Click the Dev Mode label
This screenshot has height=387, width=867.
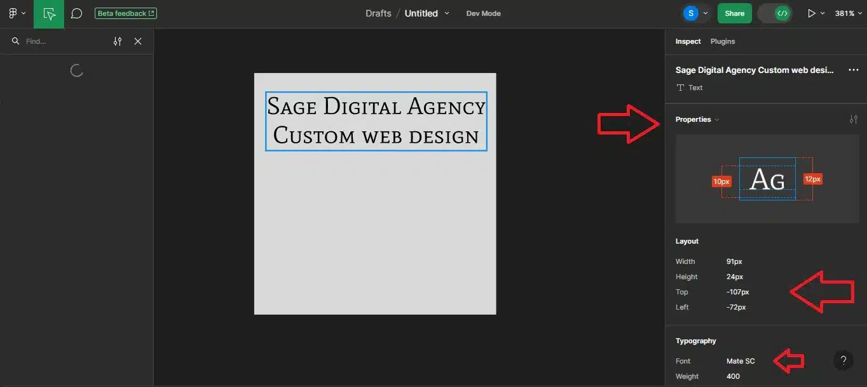click(483, 13)
